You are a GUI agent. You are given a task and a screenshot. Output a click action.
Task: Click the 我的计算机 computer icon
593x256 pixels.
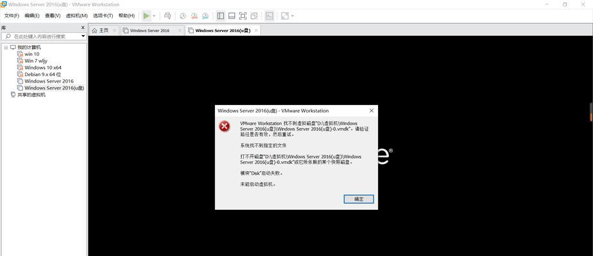point(13,47)
